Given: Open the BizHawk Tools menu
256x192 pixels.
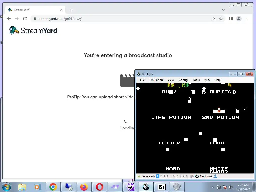Looking at the screenshot, I should [x=196, y=80].
